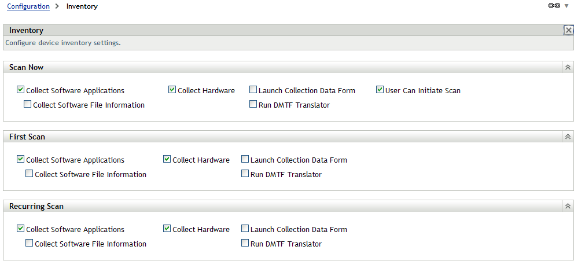Enable Run DMTF Translator in Scan Now
Image resolution: width=574 pixels, height=261 pixels.
click(x=253, y=105)
